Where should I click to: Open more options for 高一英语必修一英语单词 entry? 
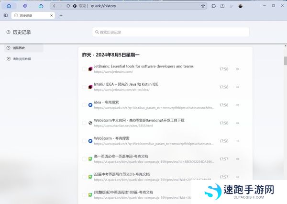pos(237,159)
